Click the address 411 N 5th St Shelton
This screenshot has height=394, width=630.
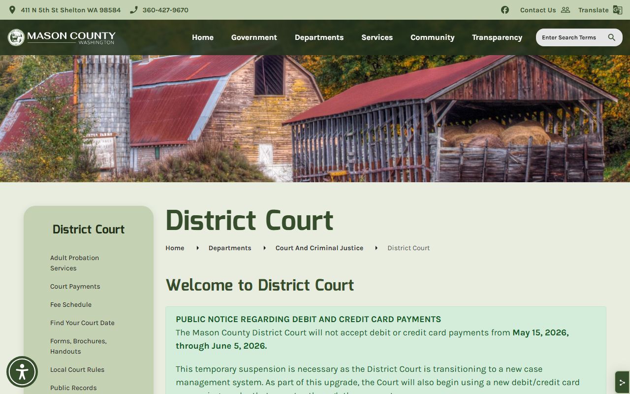point(71,10)
